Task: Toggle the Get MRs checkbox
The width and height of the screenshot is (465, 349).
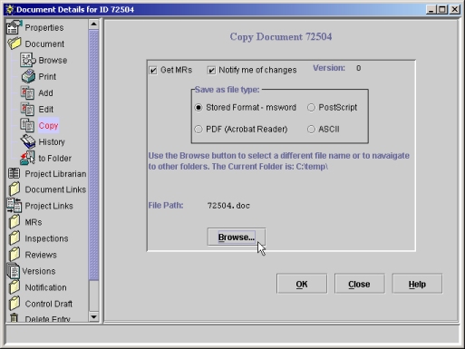Action: 153,70
